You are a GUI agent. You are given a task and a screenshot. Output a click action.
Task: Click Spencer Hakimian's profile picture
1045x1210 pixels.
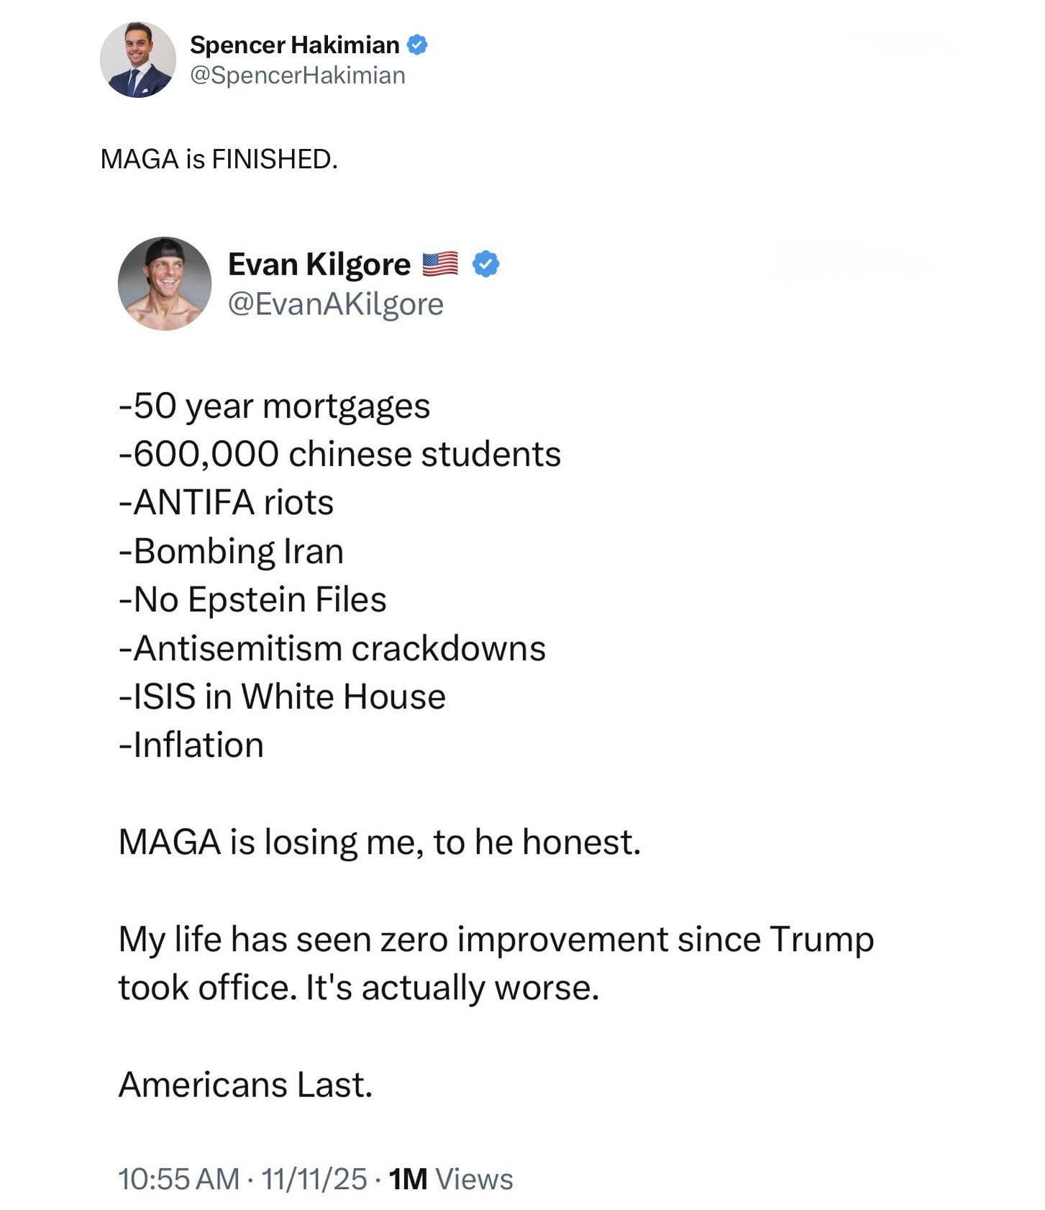pos(137,60)
